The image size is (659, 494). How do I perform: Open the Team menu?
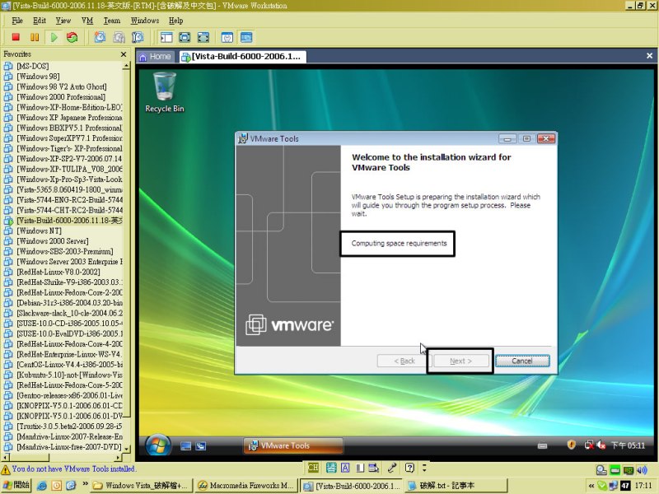coord(112,20)
